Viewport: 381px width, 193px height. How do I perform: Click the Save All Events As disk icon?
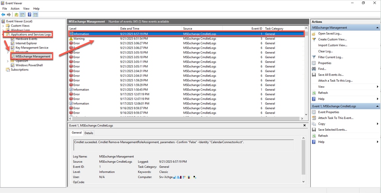click(x=314, y=75)
